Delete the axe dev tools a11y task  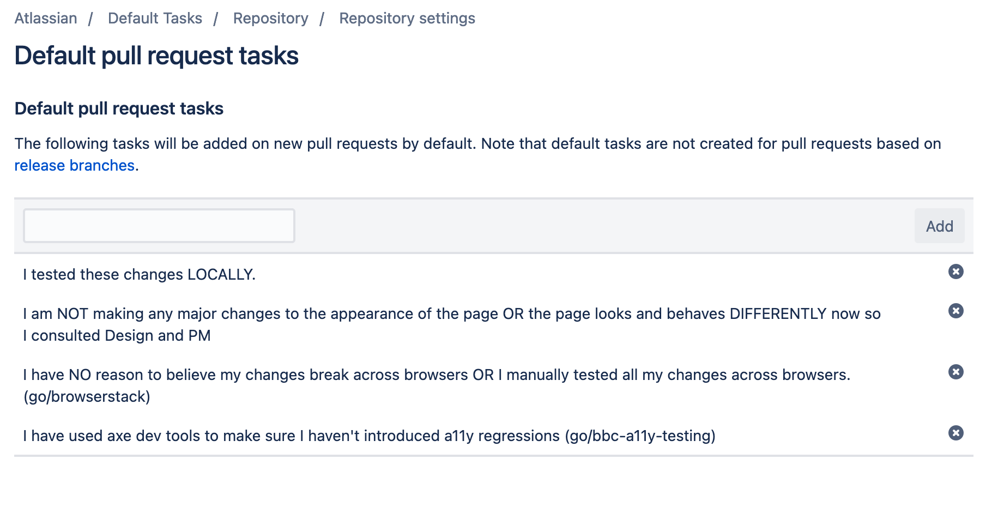point(955,433)
